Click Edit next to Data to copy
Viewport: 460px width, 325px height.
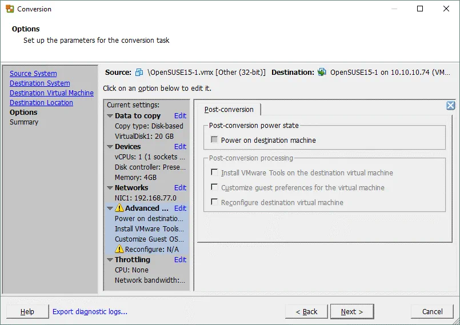[x=180, y=116]
